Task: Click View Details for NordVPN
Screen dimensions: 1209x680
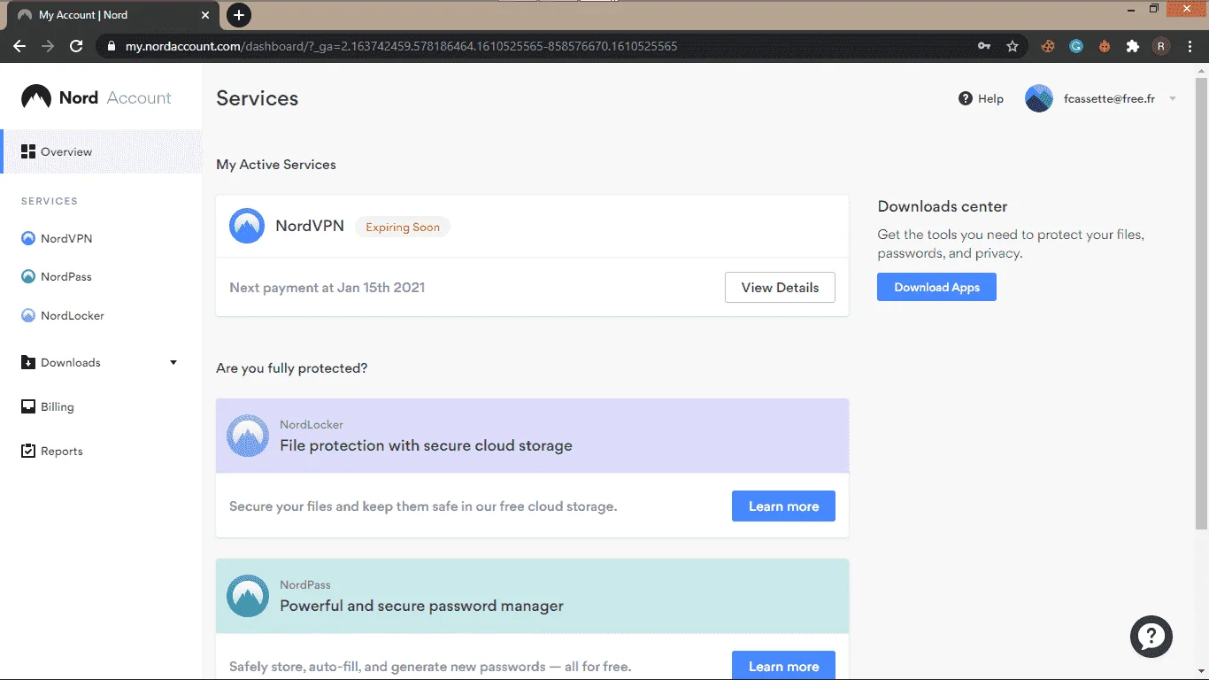Action: tap(780, 287)
